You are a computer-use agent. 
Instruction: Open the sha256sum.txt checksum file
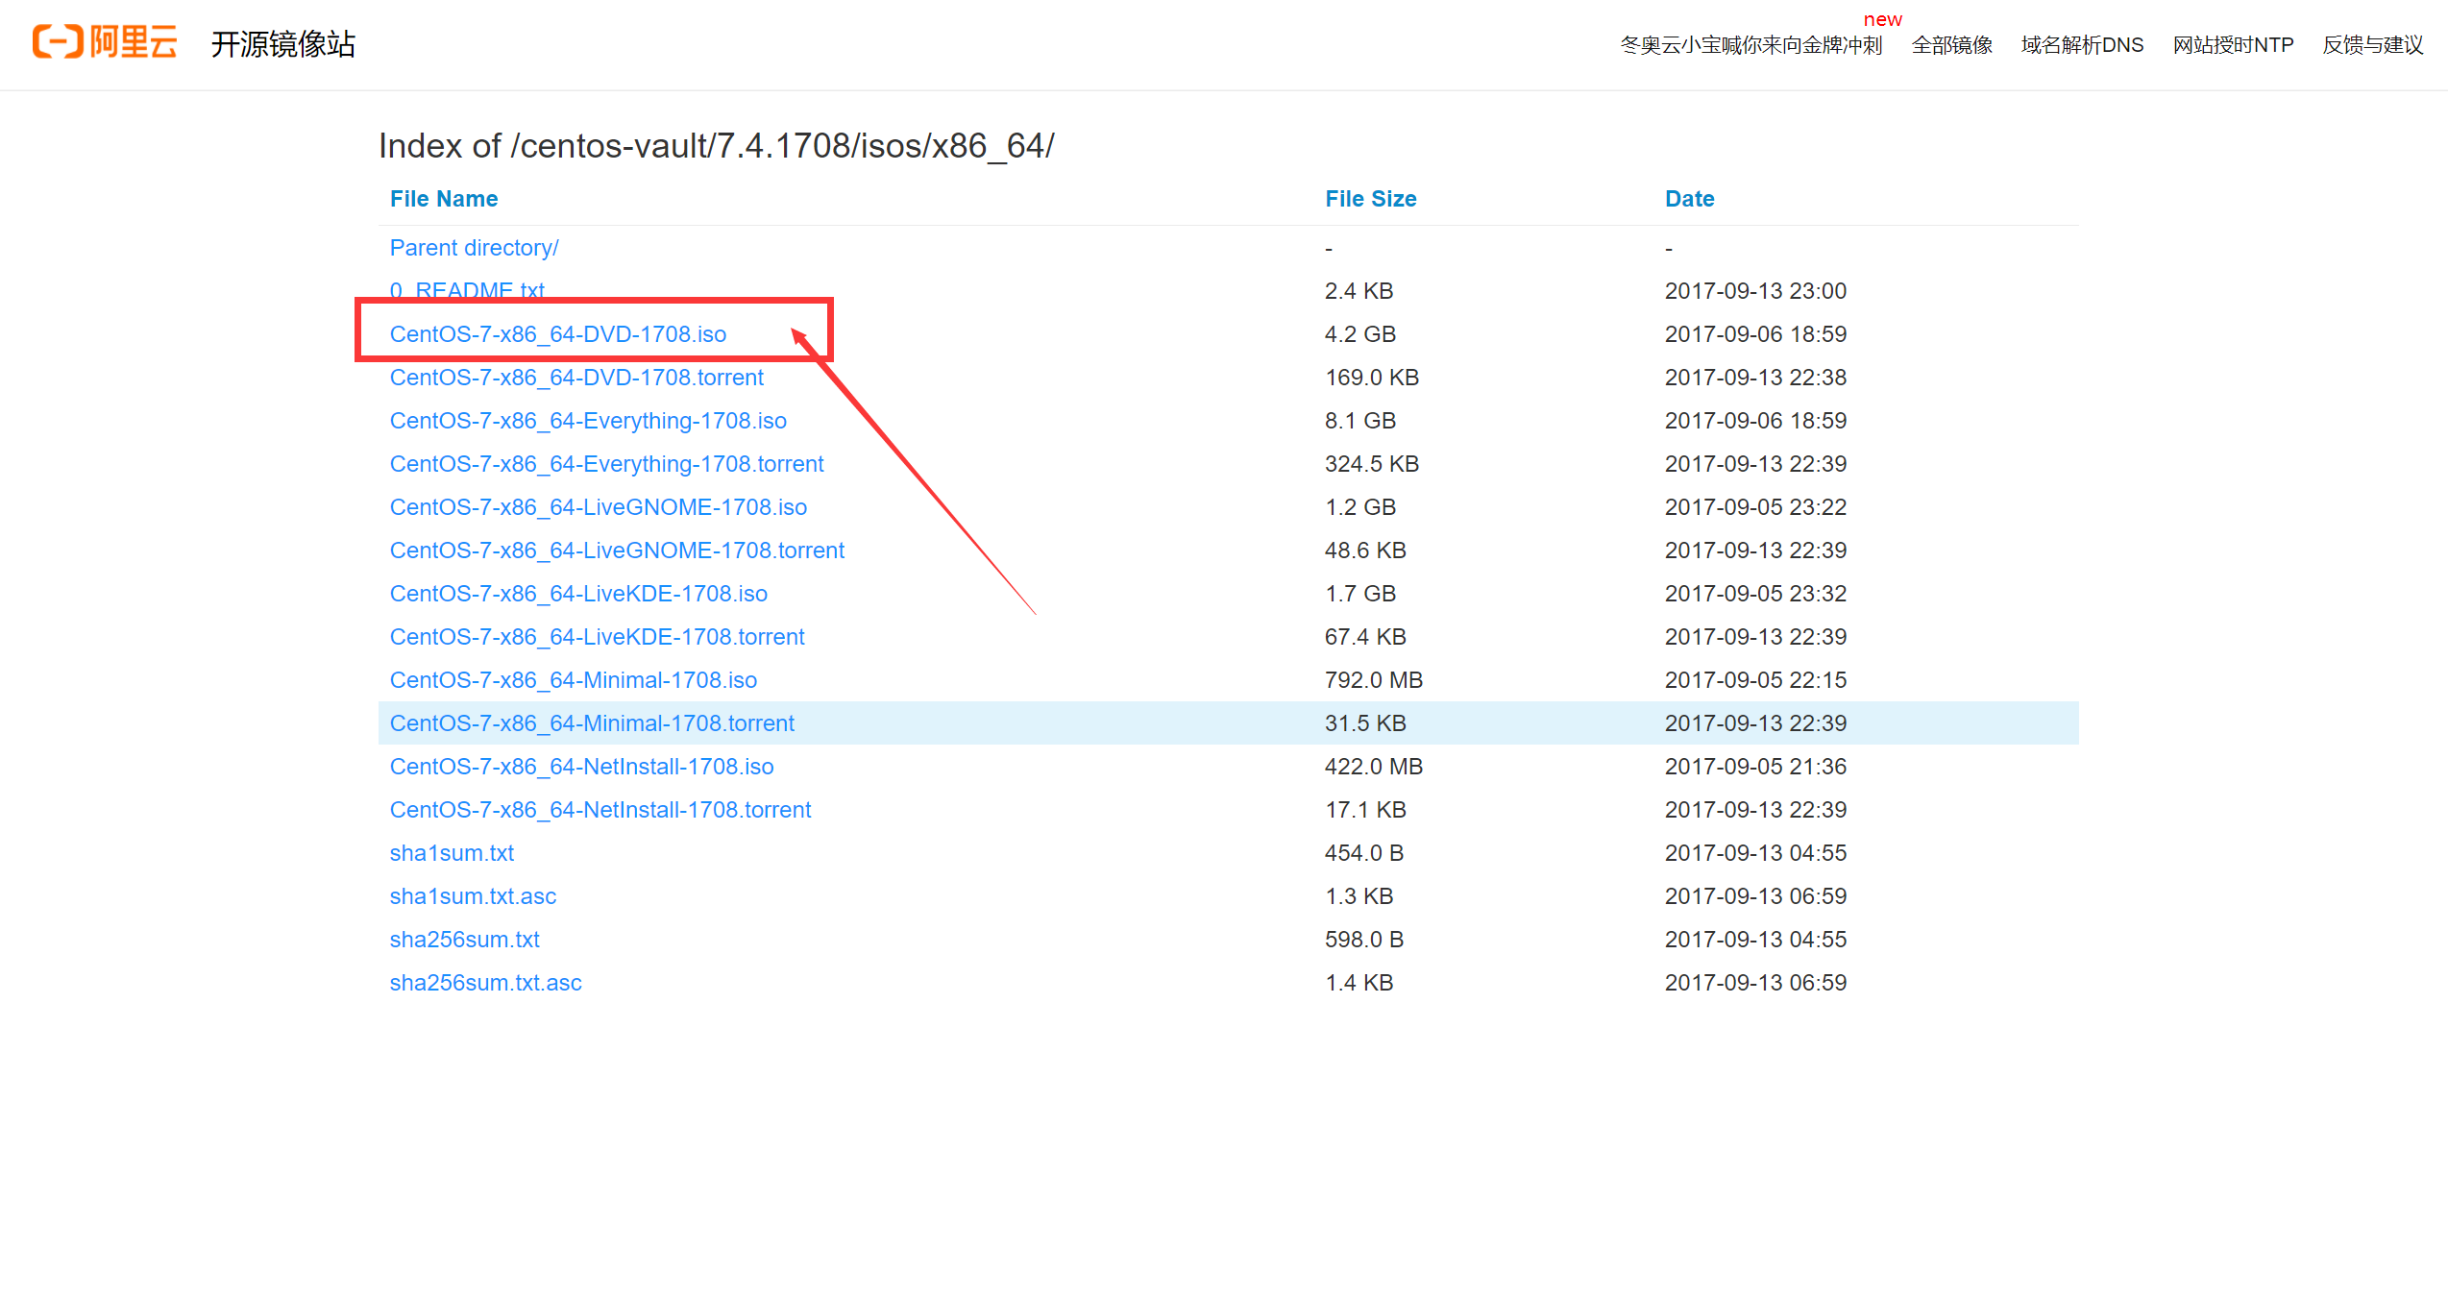(x=464, y=940)
